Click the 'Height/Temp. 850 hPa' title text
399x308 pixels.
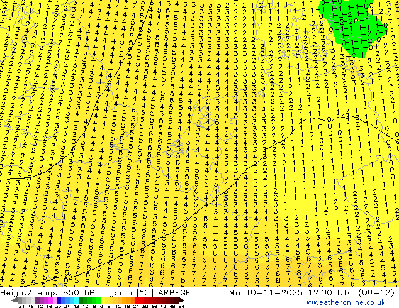[x=52, y=293]
